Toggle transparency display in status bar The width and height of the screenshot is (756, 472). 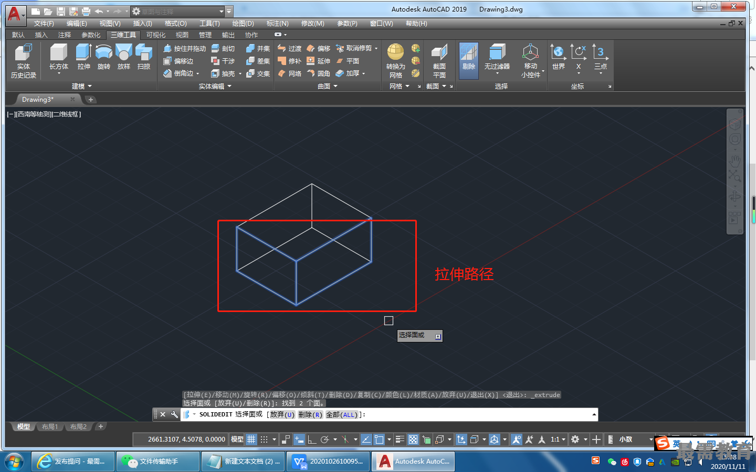tap(413, 439)
